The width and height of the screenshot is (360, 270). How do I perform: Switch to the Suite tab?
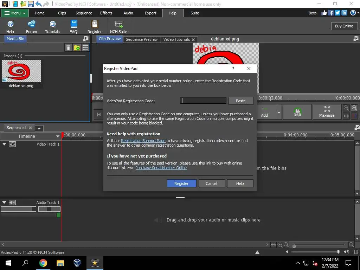(195, 13)
